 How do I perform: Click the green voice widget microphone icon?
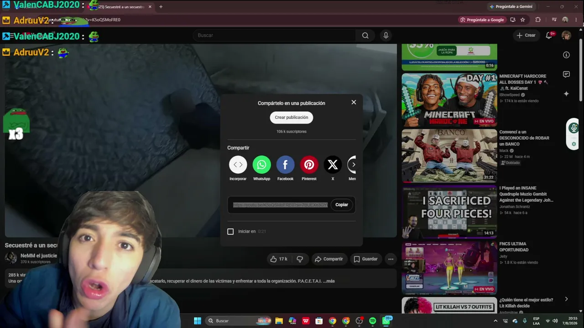[574, 128]
